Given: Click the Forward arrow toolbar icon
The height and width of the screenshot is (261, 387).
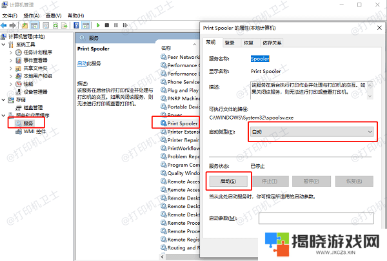Looking at the screenshot, I should 13,25.
